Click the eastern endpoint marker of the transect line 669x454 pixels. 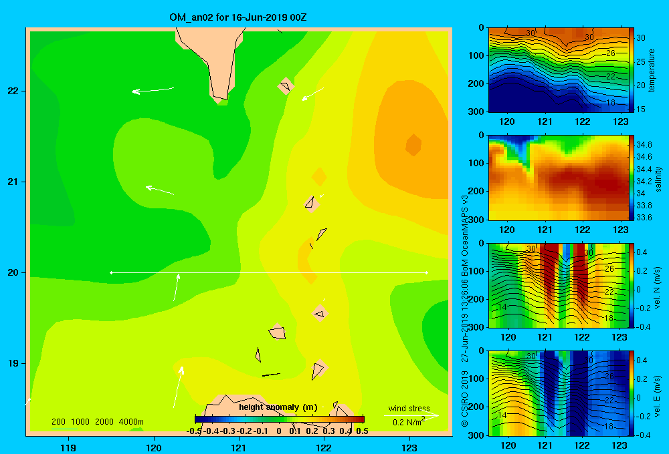[x=427, y=272]
